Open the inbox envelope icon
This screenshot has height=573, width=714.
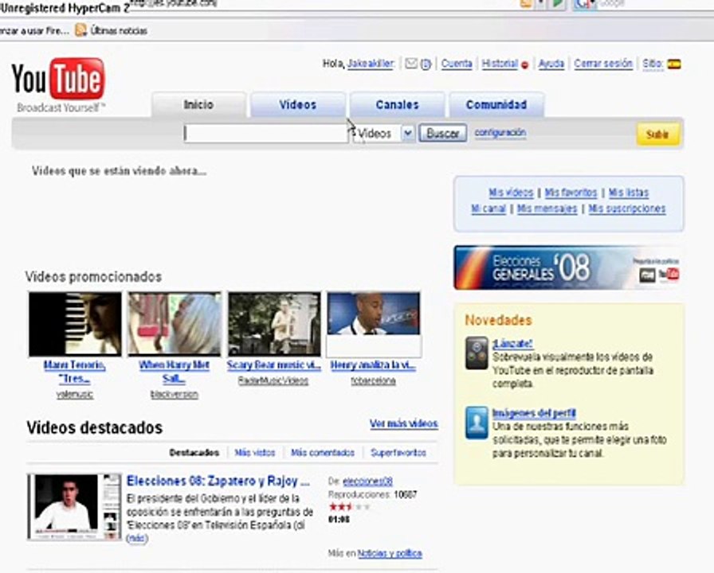[411, 64]
